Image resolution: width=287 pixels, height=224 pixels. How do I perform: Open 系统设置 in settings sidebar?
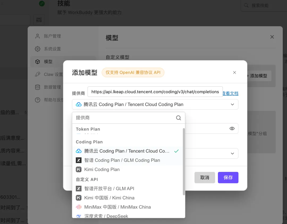(x=63, y=49)
